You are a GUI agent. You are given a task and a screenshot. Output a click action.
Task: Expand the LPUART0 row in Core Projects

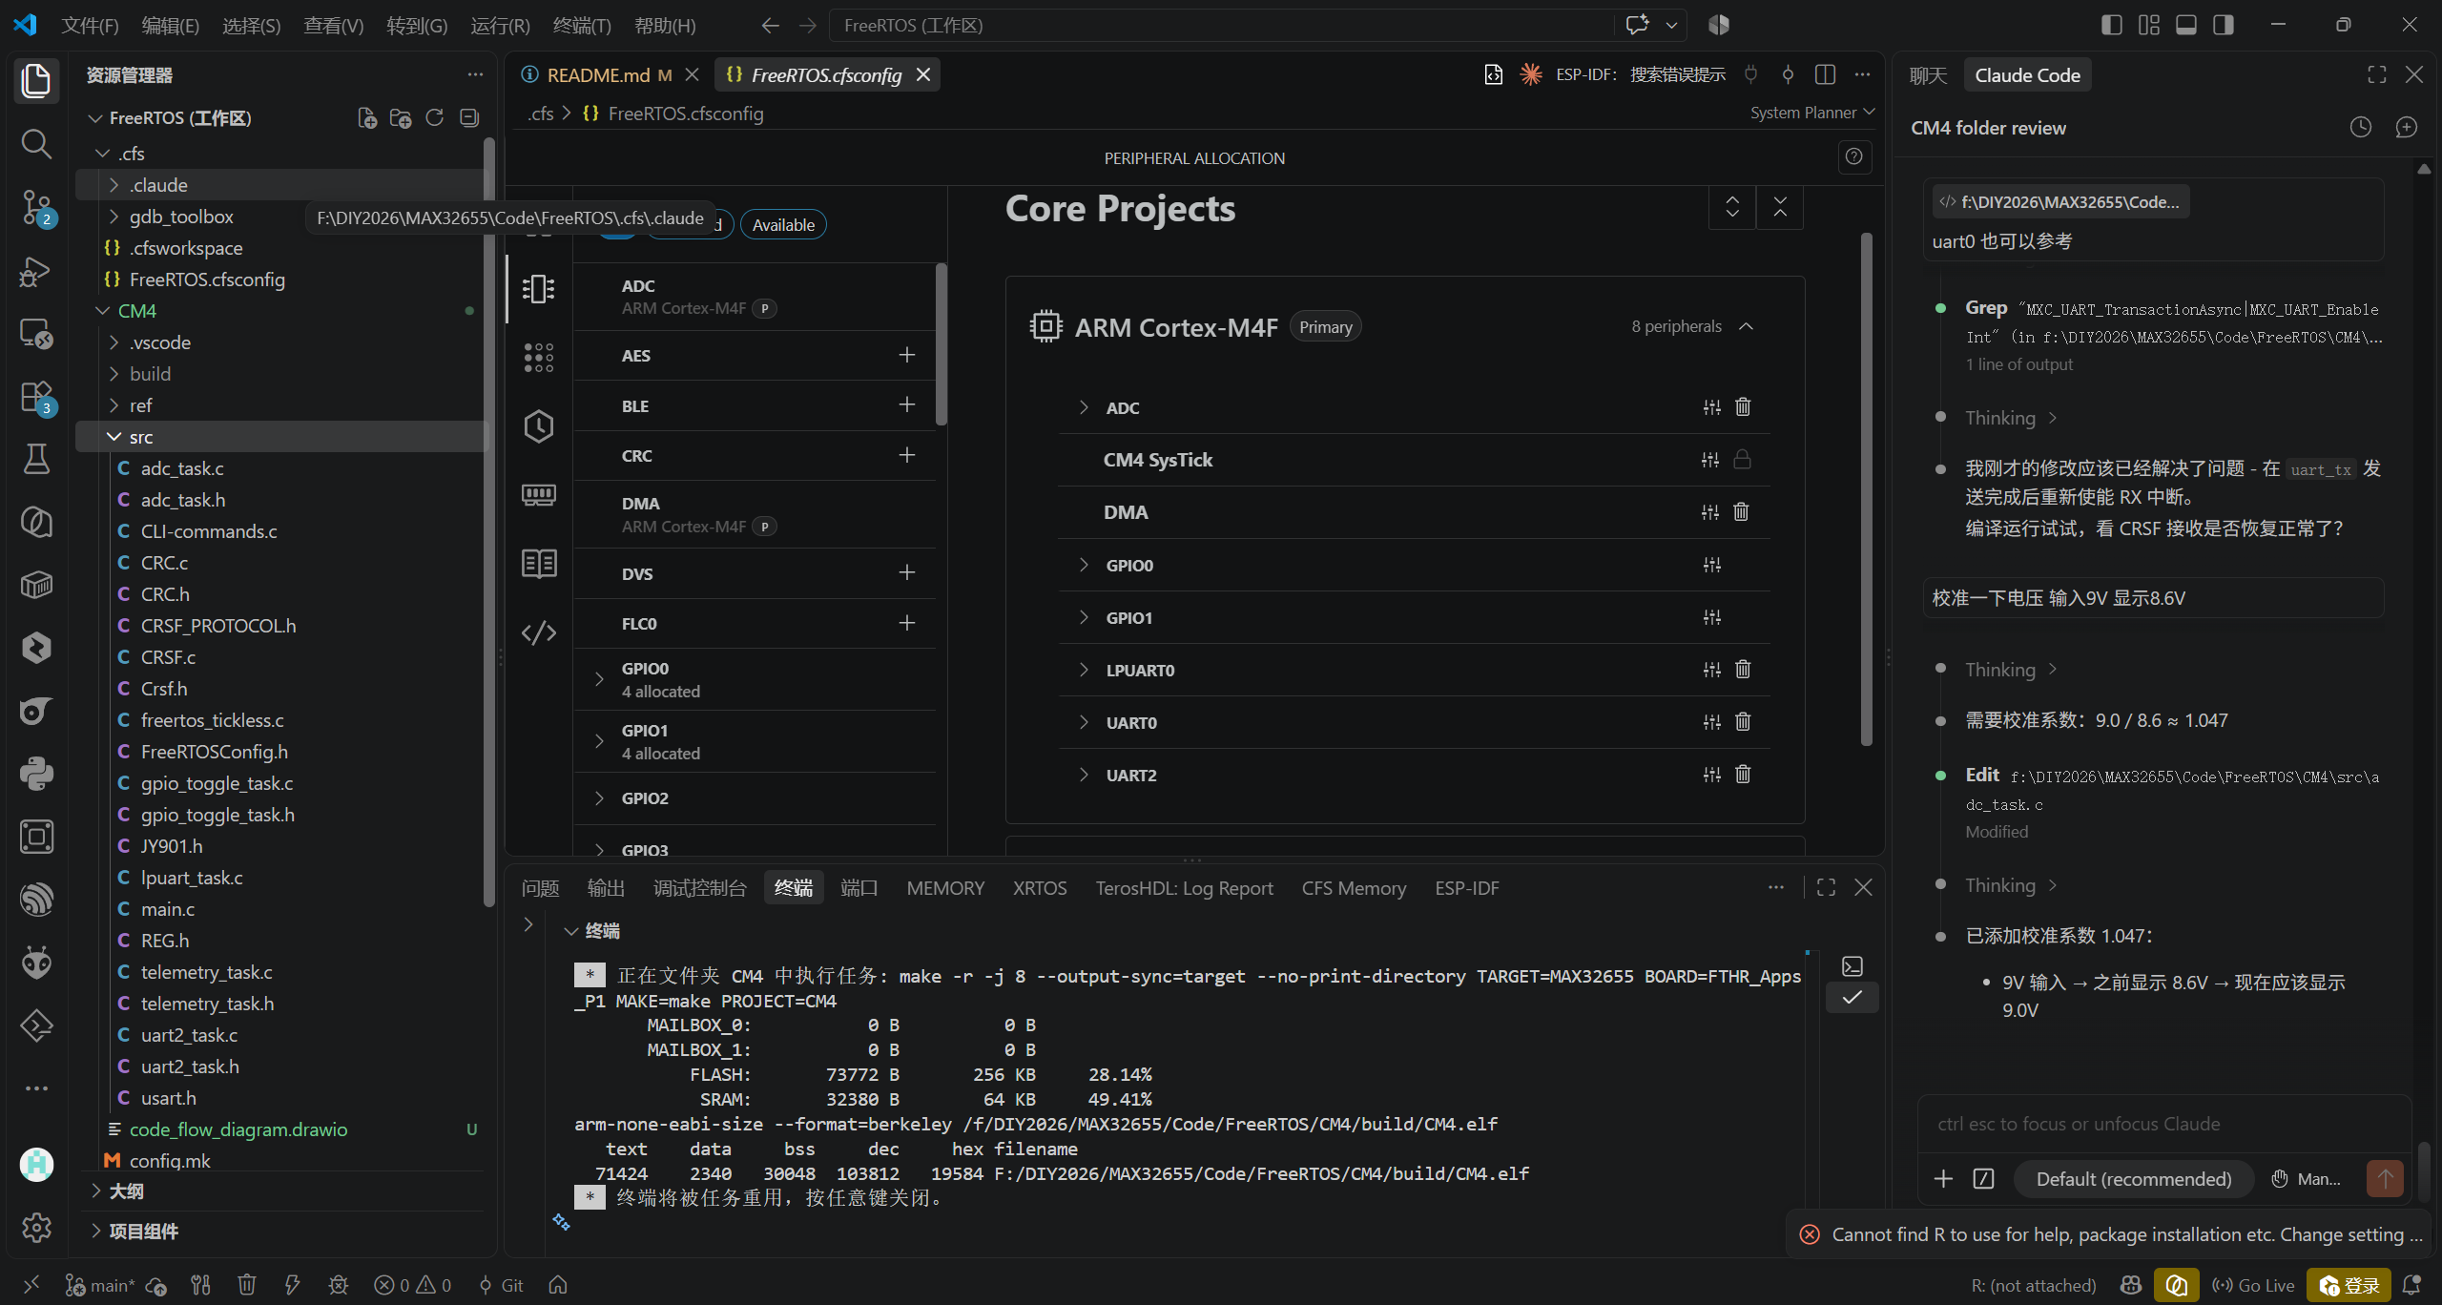1084,670
